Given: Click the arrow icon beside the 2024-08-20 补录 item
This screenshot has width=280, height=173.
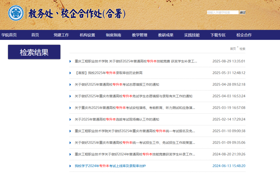Looking at the screenshot, I should 70,154.
